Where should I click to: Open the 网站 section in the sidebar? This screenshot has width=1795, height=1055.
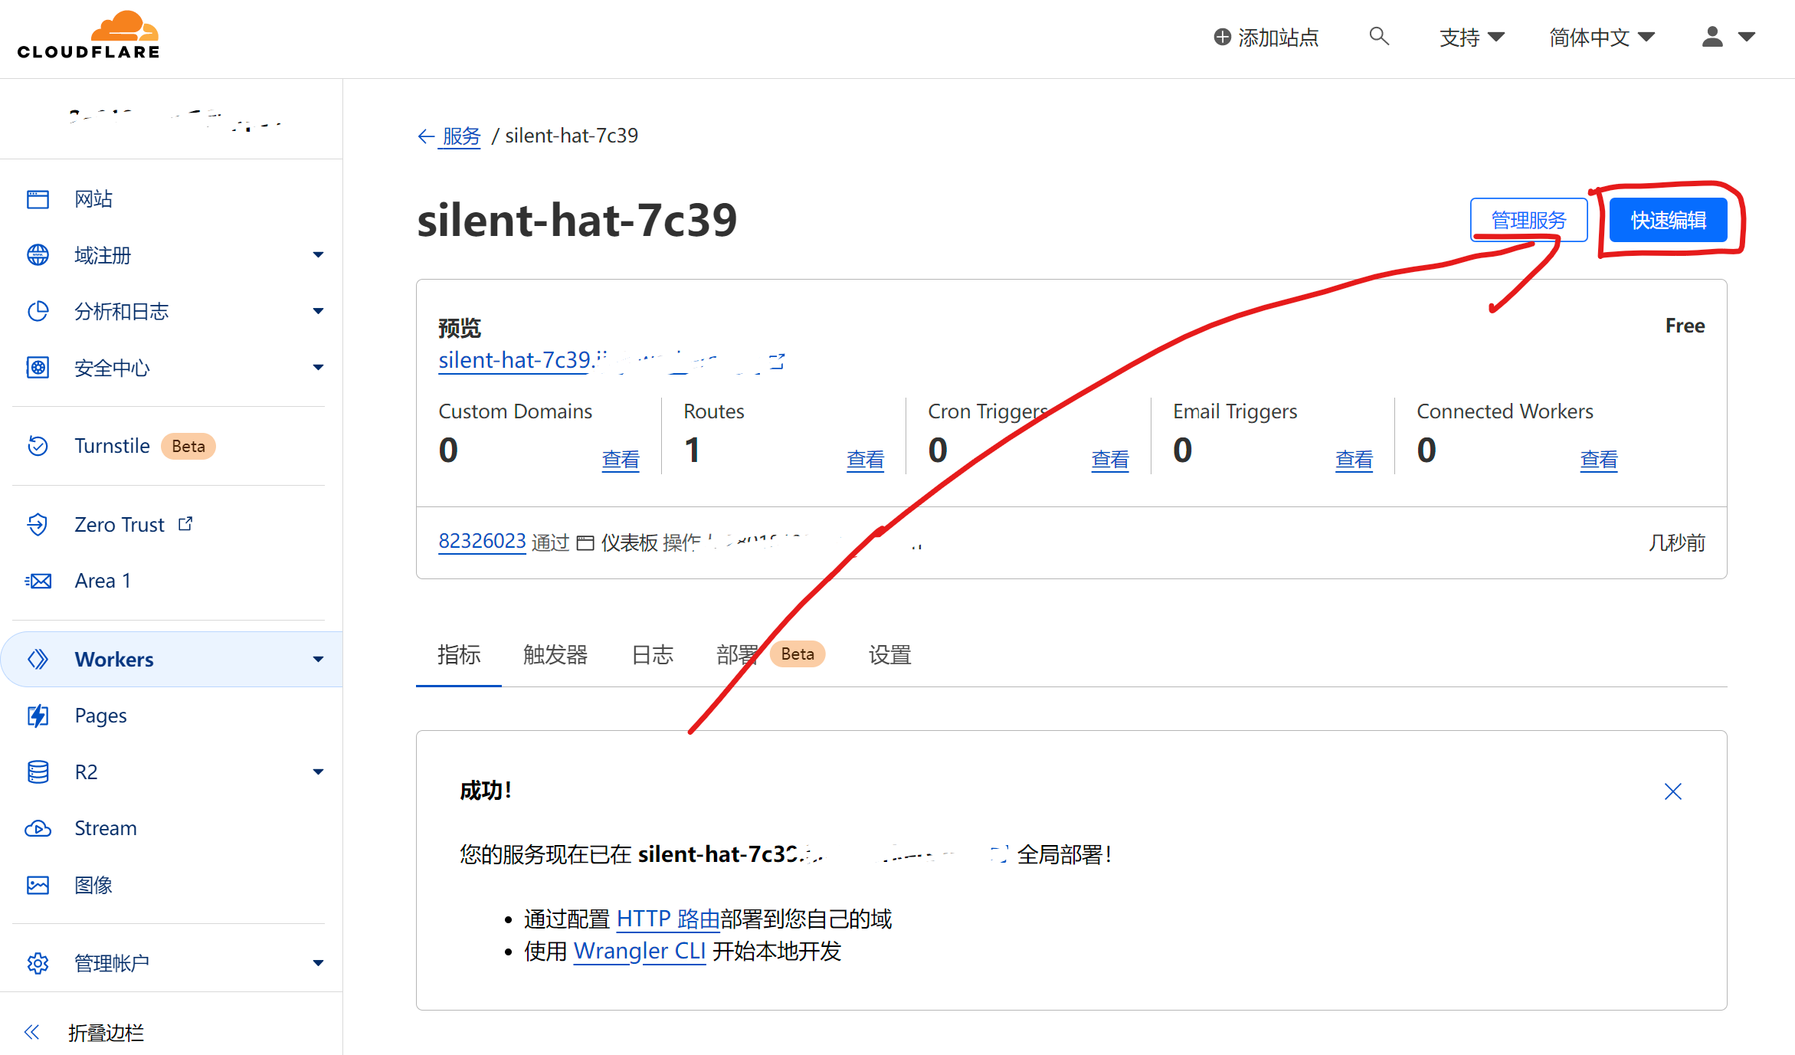(x=93, y=198)
